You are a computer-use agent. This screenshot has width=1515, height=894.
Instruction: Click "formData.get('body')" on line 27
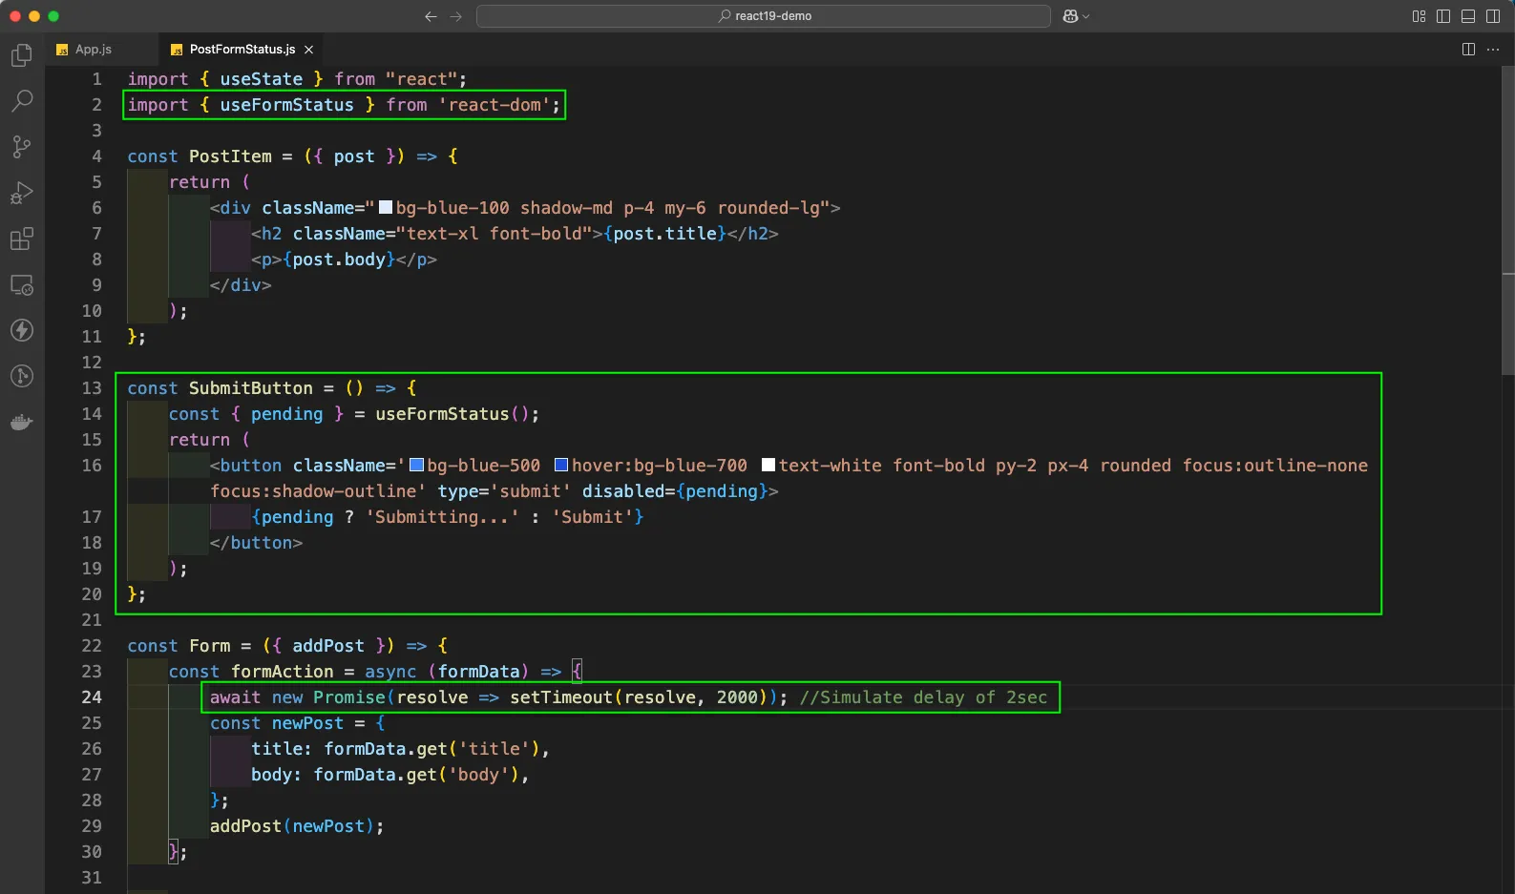coord(416,775)
